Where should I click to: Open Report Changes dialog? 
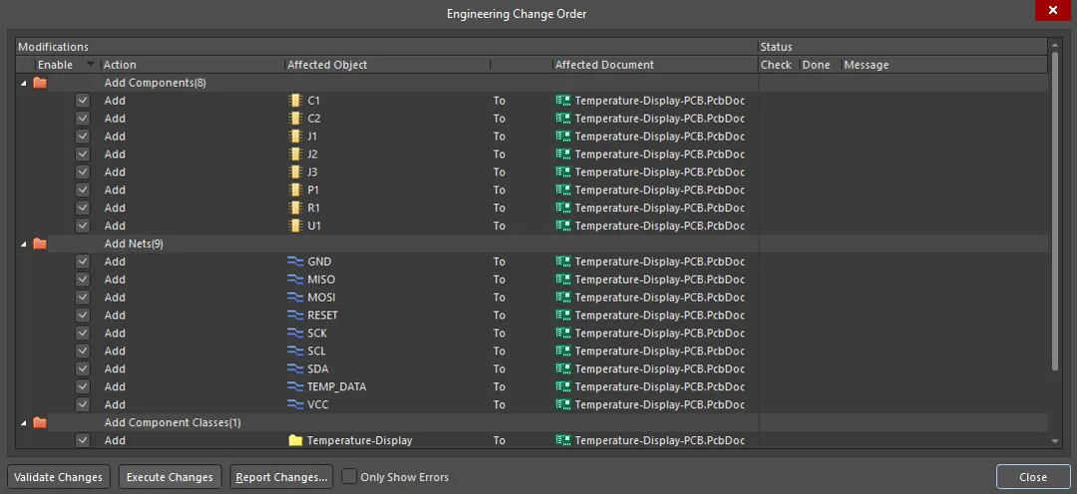pos(281,477)
